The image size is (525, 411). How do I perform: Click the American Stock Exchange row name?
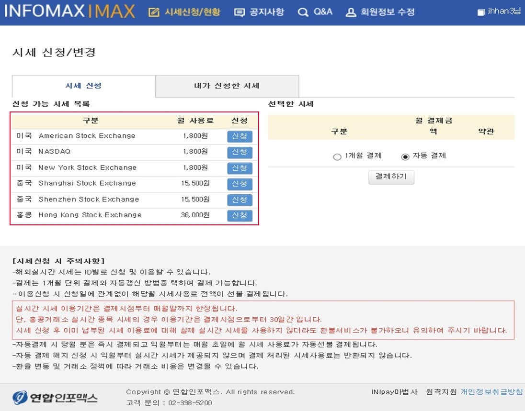87,136
